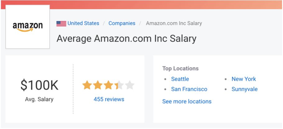Click the first gold star

pos(87,85)
